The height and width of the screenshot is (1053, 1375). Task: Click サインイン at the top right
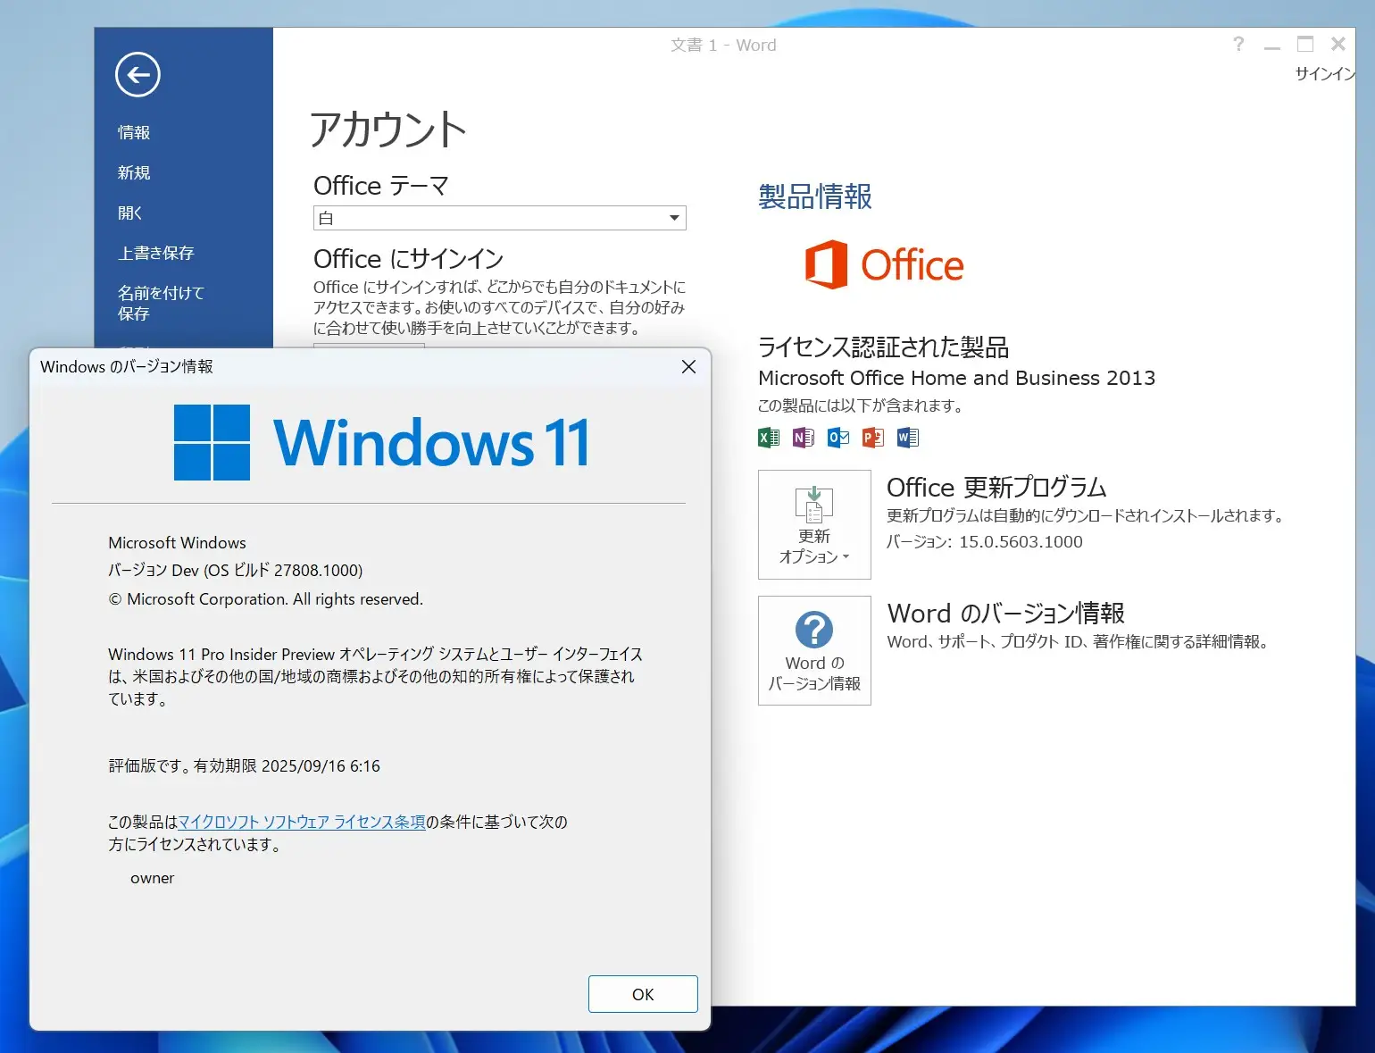click(x=1324, y=74)
